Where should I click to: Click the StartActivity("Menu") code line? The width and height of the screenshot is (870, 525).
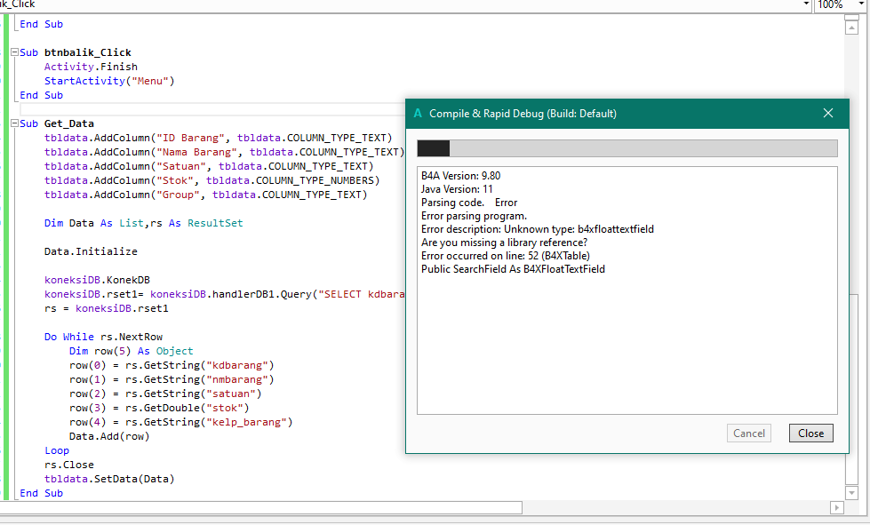tap(109, 81)
